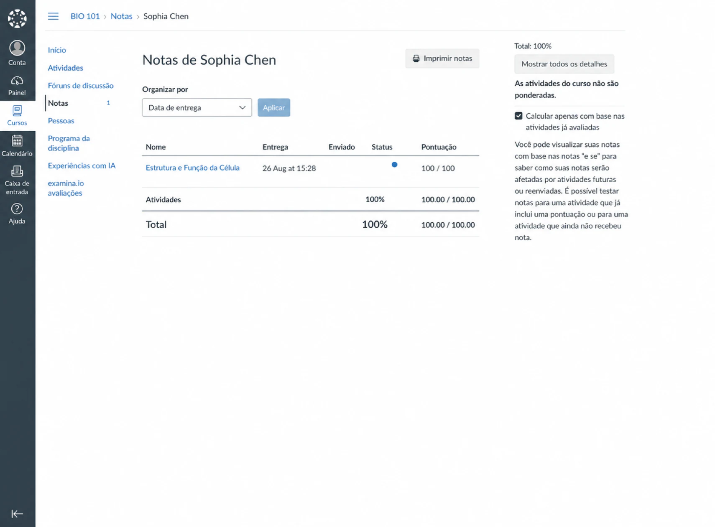715x527 pixels.
Task: Click the Mostrar todos os detalhes button
Action: click(x=564, y=64)
